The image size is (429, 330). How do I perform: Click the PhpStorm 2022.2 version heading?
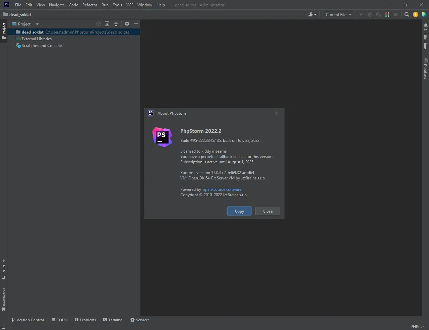pos(201,131)
